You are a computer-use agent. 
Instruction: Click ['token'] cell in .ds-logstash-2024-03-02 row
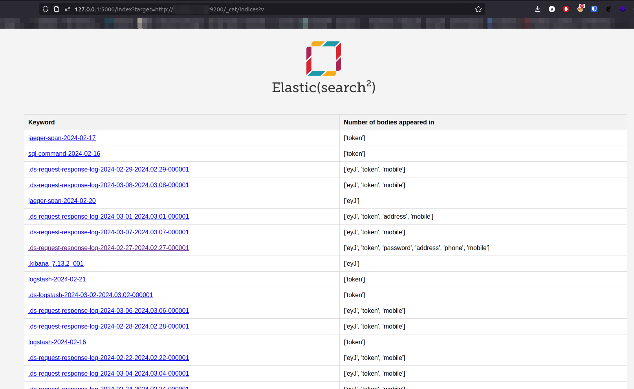click(x=483, y=295)
